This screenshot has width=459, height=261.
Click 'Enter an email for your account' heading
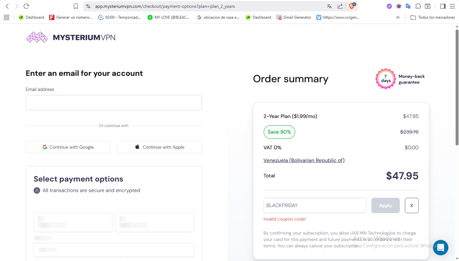point(84,73)
